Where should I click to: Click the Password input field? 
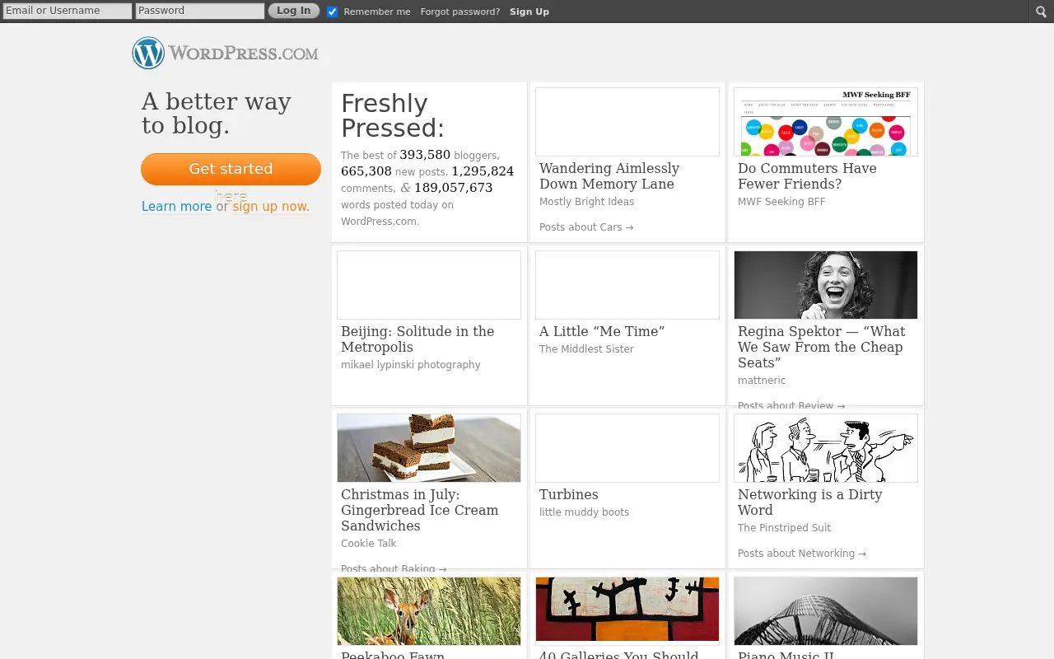200,11
